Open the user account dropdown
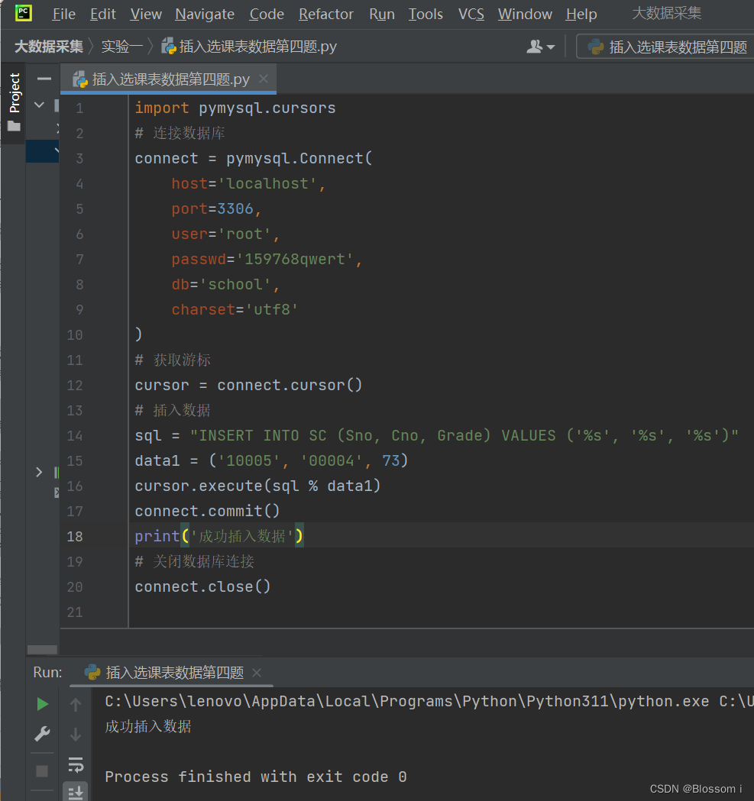Image resolution: width=754 pixels, height=801 pixels. tap(540, 47)
